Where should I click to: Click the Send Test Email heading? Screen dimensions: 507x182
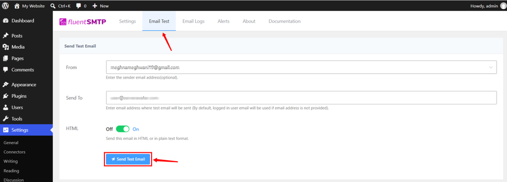pyautogui.click(x=80, y=46)
